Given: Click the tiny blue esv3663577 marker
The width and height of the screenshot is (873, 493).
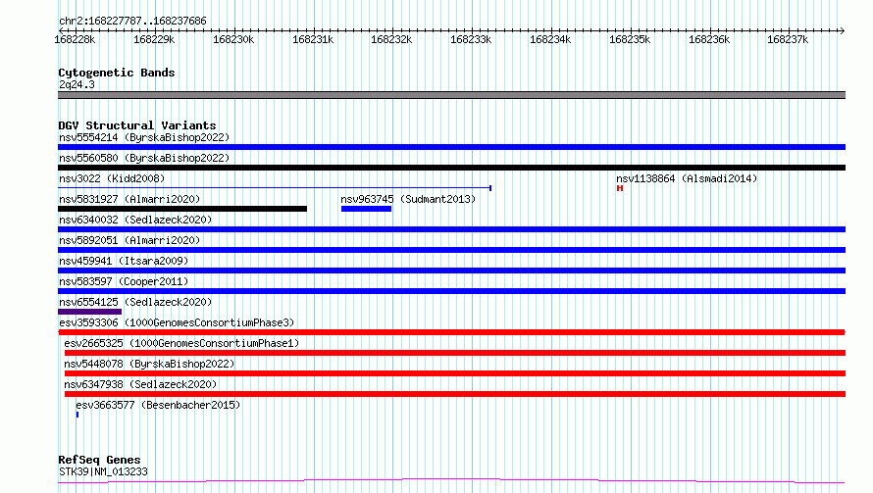Looking at the screenshot, I should click(x=77, y=415).
